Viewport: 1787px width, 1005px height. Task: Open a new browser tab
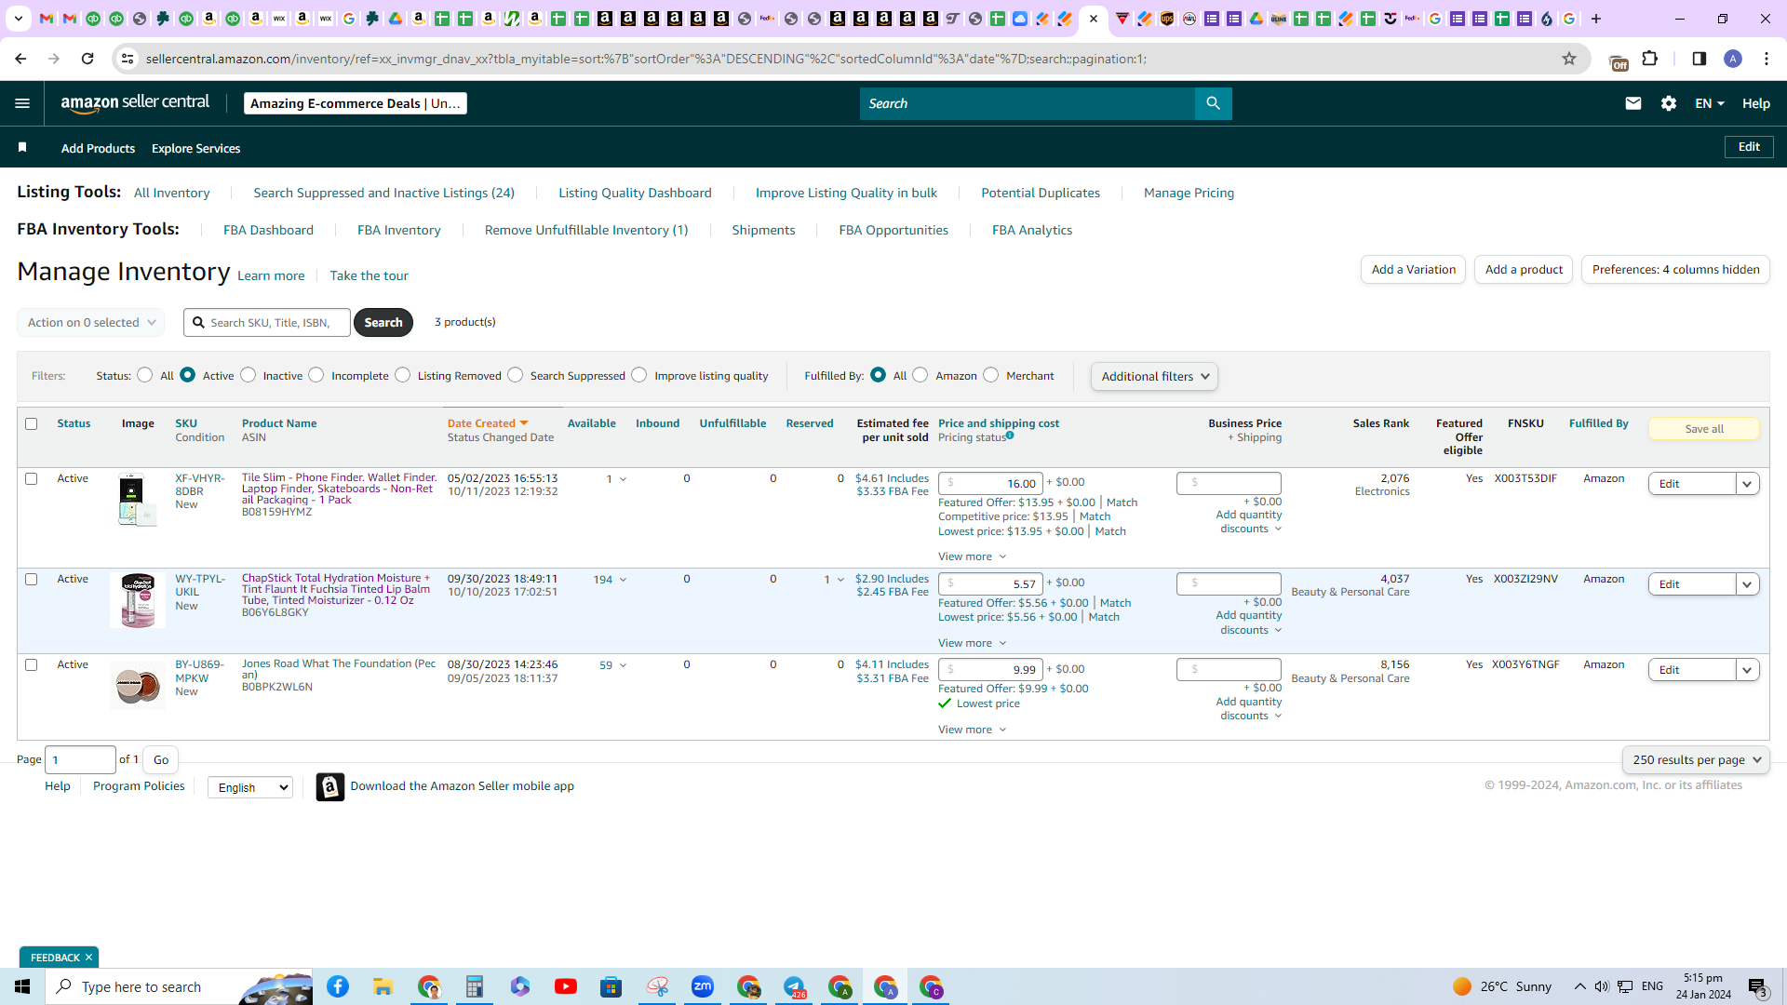point(1596,19)
